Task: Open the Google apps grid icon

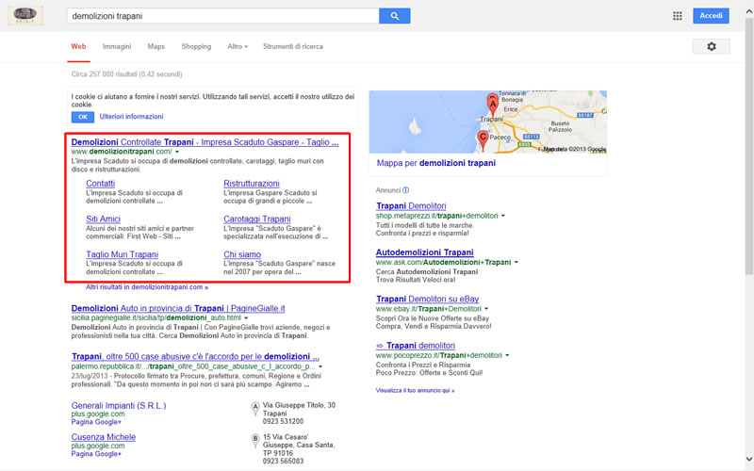Action: (x=677, y=16)
